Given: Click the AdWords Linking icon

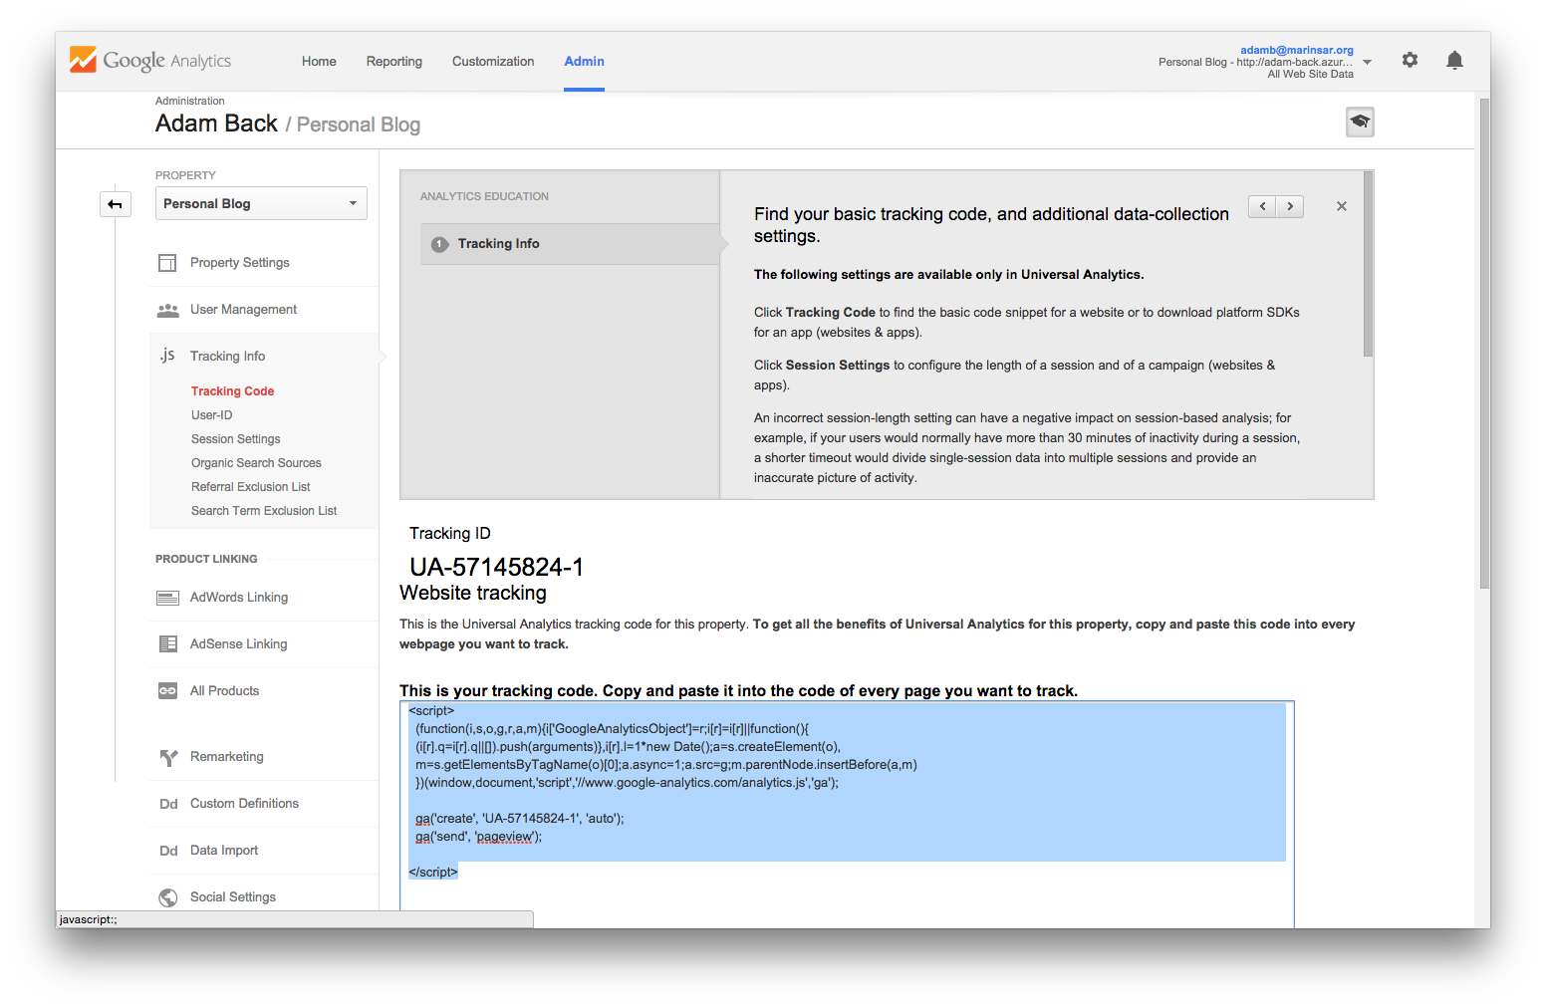Looking at the screenshot, I should pyautogui.click(x=167, y=598).
